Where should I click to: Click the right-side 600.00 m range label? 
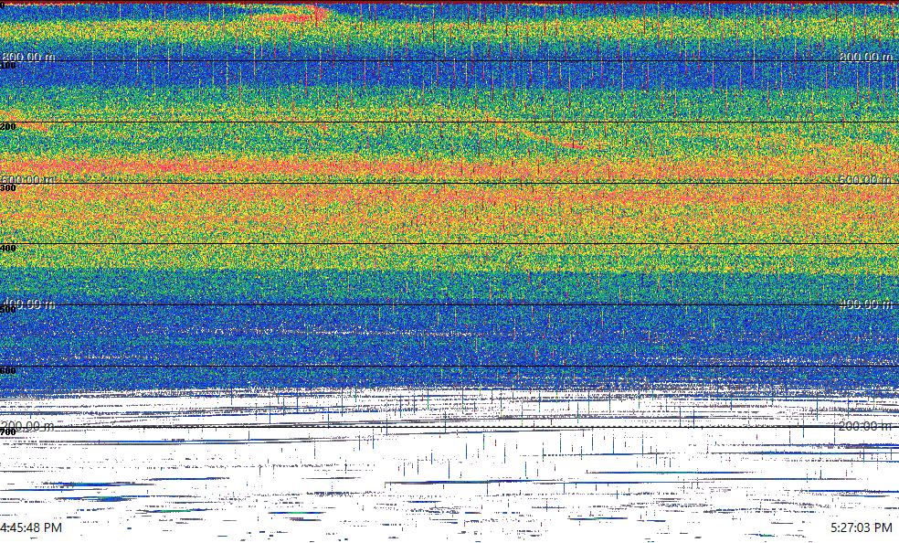pyautogui.click(x=866, y=179)
